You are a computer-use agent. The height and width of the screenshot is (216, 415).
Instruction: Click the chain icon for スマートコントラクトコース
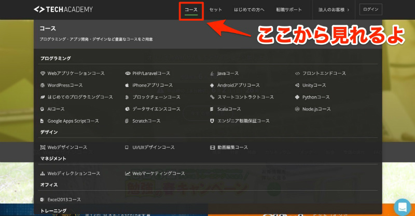(x=212, y=97)
